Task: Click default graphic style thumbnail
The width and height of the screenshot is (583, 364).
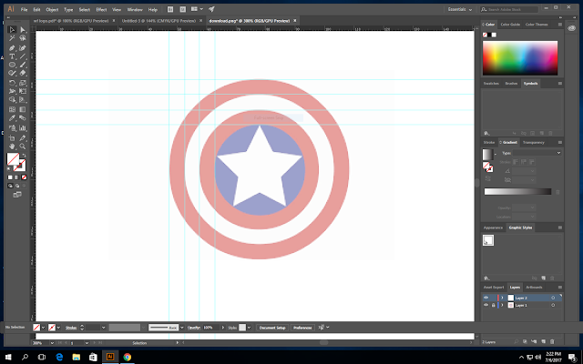Action: tap(488, 240)
